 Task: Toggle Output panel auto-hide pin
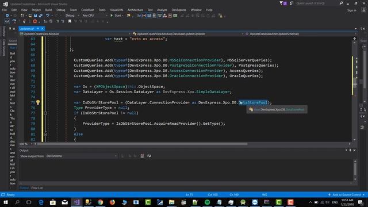[350, 150]
